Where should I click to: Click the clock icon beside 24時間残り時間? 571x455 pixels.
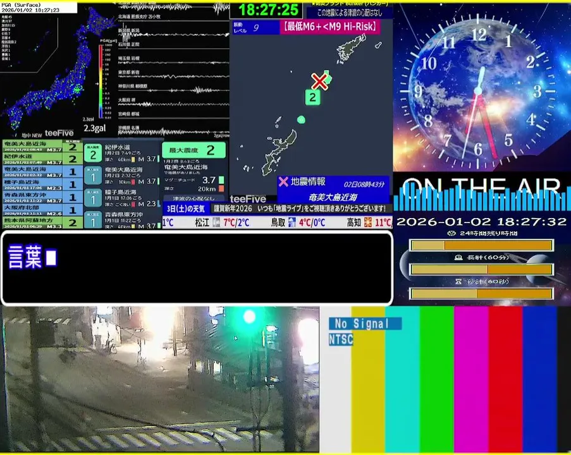(451, 233)
